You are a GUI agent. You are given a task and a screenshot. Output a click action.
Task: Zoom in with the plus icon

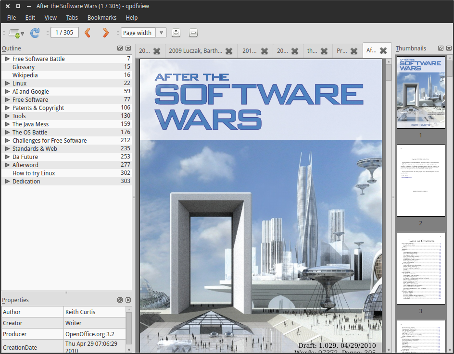(x=176, y=33)
